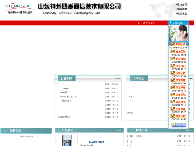Click the 在线客服 panel title
The image size is (194, 146).
click(177, 23)
